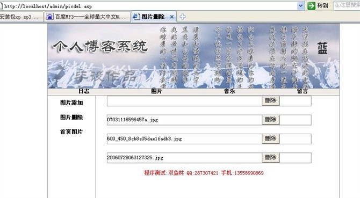360x198 pixels.
Task: Go to 图片删除 in sidebar
Action: [x=71, y=117]
